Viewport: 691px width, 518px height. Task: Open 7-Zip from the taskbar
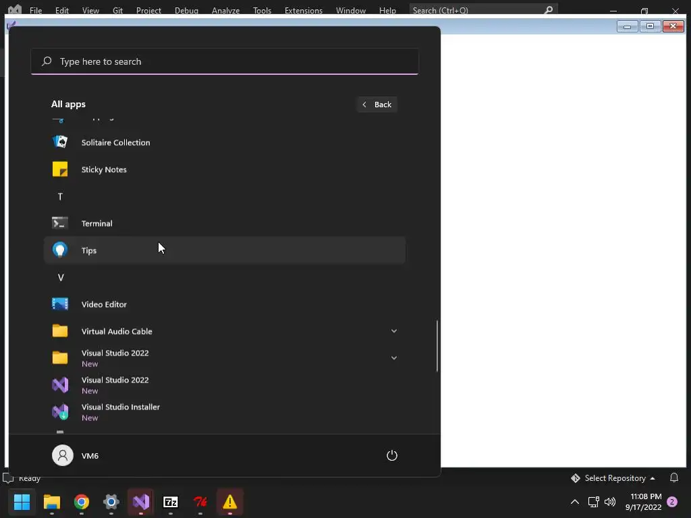click(x=171, y=502)
